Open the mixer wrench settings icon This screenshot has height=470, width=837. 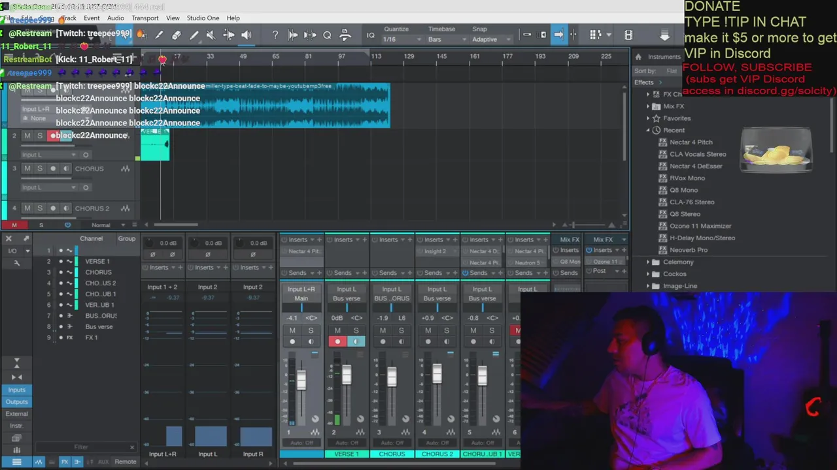17,262
